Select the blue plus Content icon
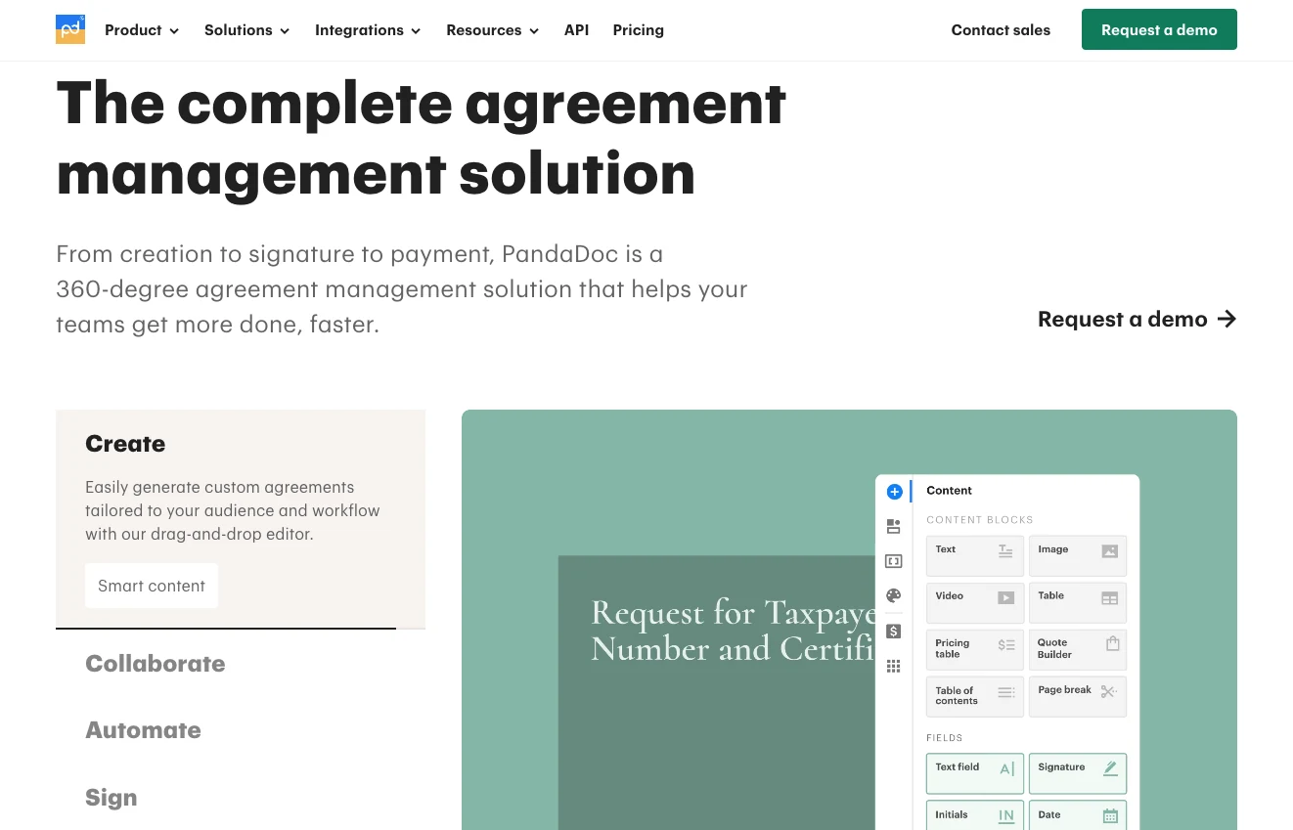The image size is (1293, 830). [x=894, y=492]
